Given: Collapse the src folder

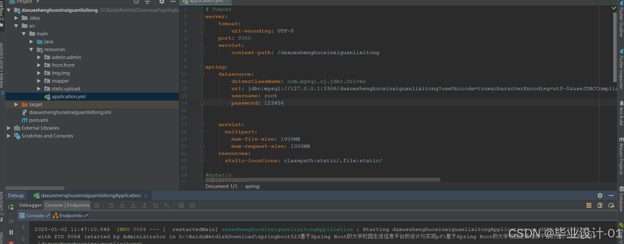Looking at the screenshot, I should coord(16,26).
